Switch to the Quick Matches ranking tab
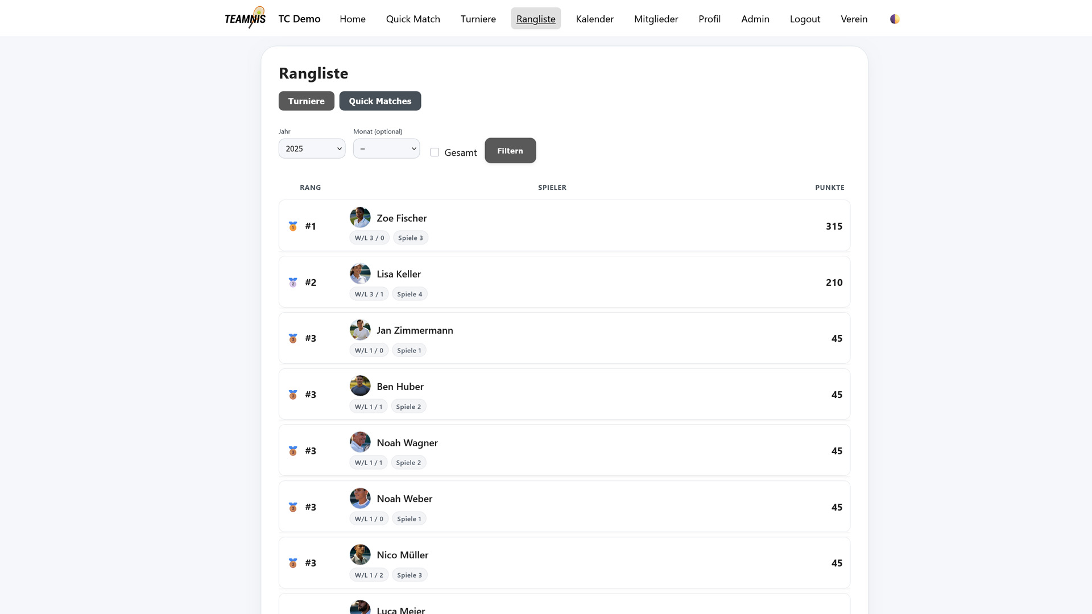The height and width of the screenshot is (614, 1092). (x=380, y=101)
